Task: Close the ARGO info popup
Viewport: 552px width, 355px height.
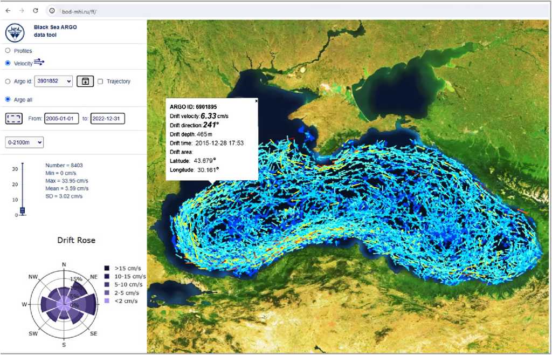Action: [x=256, y=101]
